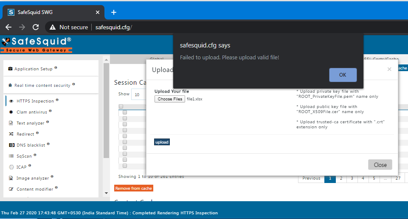Toggle the select-all checkbox in table header

pos(121,106)
